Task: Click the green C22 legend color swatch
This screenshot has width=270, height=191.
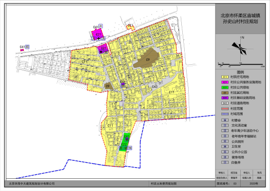Action: (x=225, y=88)
